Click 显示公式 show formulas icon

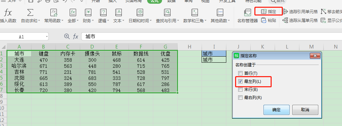[x=323, y=21]
